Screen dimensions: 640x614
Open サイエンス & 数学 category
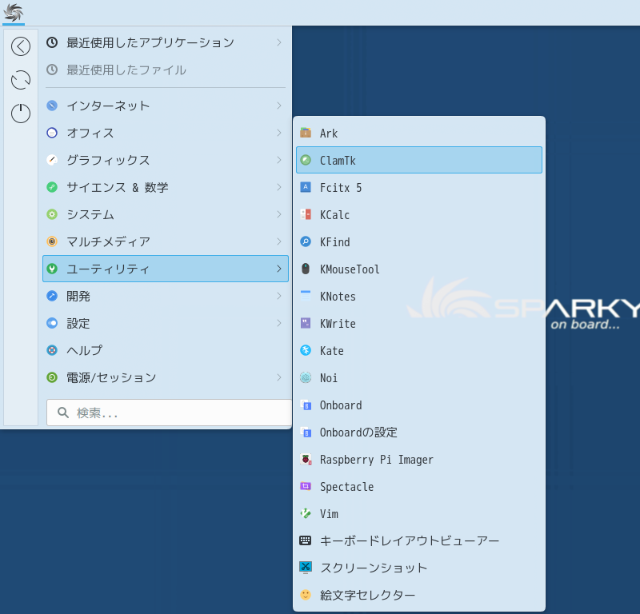pos(166,187)
